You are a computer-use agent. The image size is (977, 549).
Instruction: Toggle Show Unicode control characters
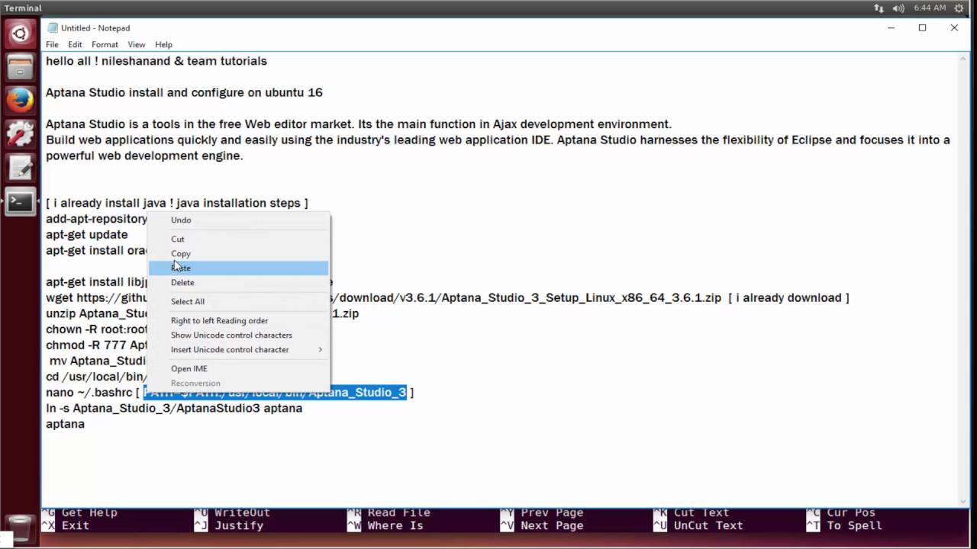238,335
